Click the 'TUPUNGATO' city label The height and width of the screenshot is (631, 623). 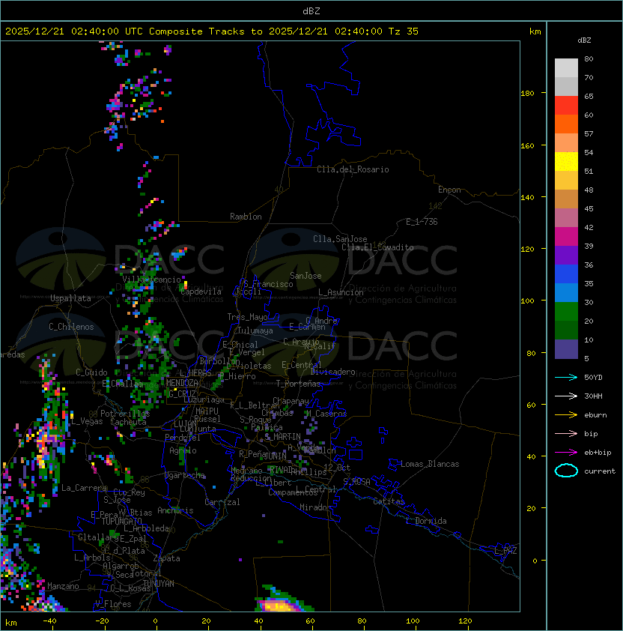pos(121,522)
